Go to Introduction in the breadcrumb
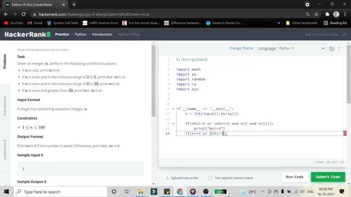Viewport: 351px width, 197px height. pos(102,34)
